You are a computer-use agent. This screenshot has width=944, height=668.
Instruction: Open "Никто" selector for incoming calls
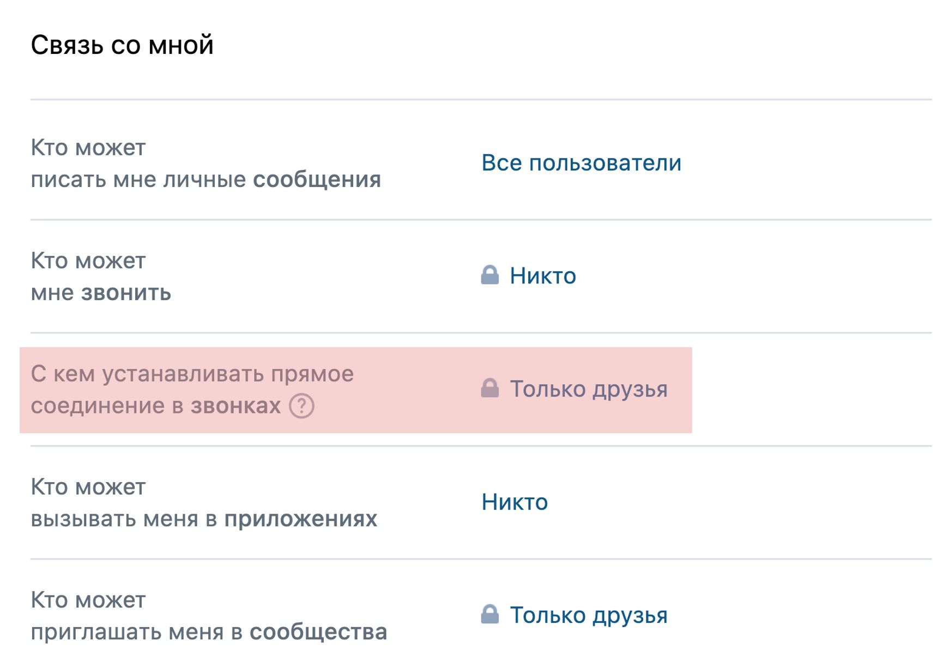click(x=542, y=276)
